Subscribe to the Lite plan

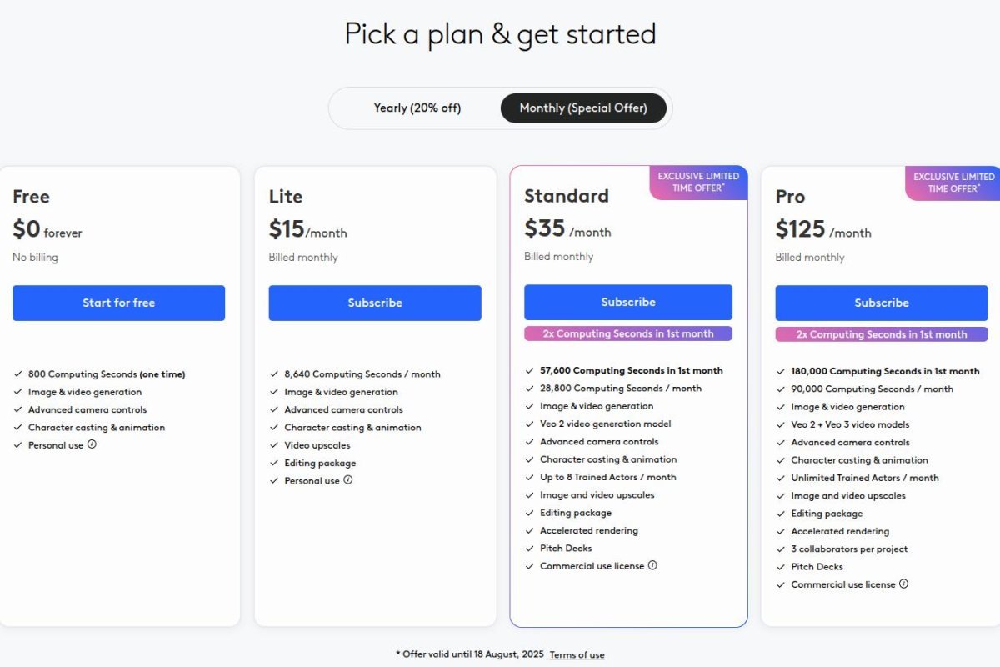pos(375,303)
